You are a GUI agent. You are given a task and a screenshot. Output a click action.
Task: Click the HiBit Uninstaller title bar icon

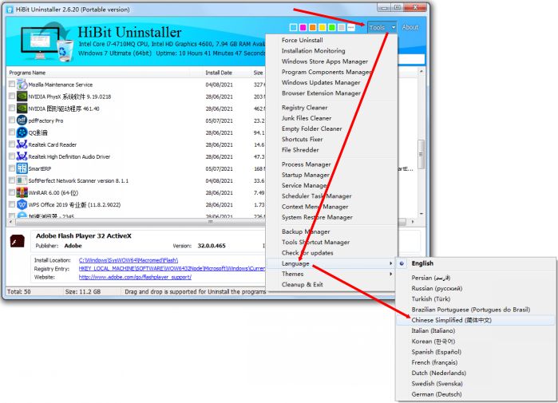(x=10, y=10)
